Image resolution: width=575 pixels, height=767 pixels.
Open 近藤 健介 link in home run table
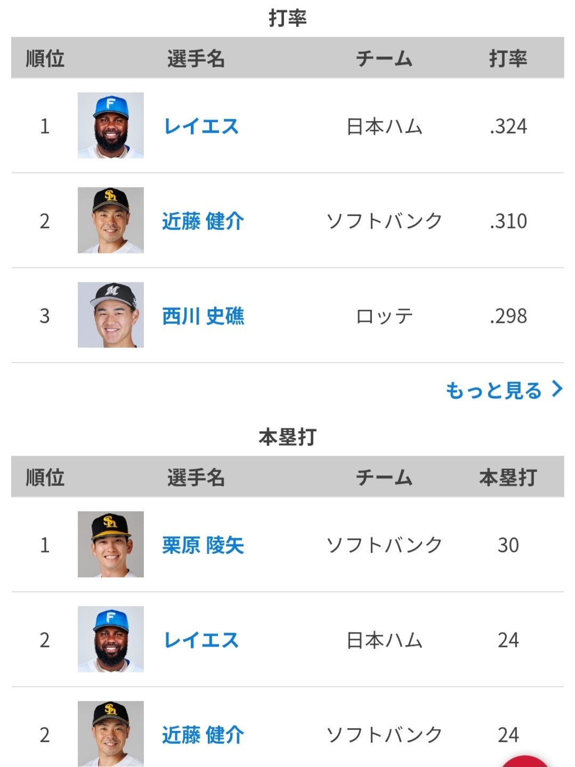pos(203,734)
